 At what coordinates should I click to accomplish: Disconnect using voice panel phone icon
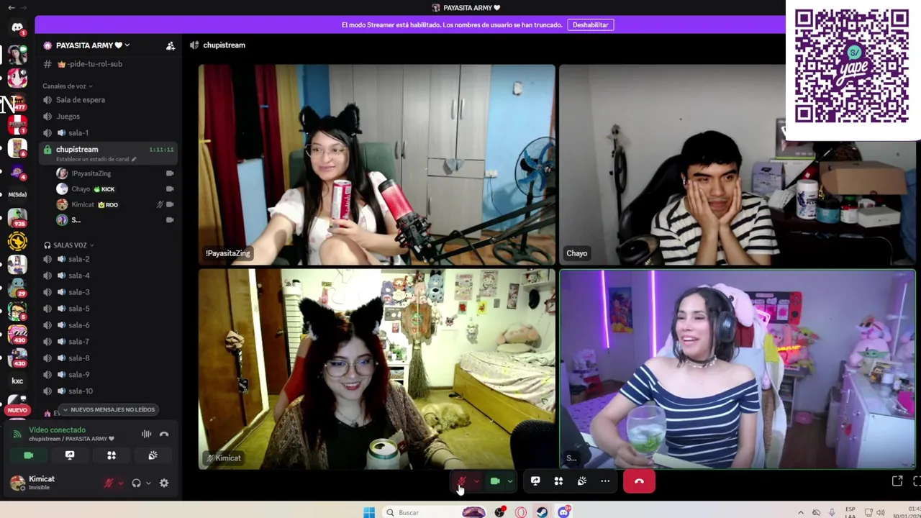point(164,434)
